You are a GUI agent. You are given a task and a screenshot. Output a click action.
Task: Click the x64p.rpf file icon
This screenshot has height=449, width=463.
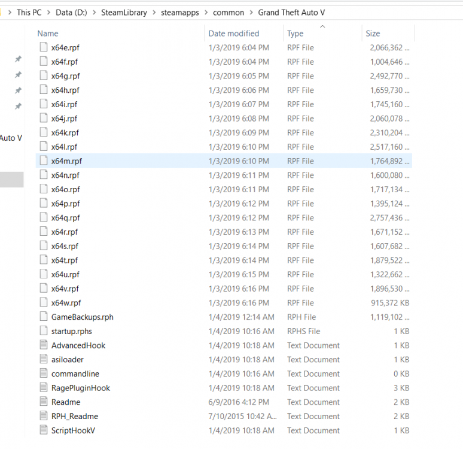[x=44, y=204]
